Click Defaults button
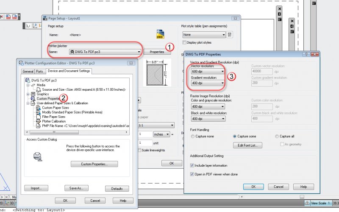This screenshot has height=212, width=339. coord(117,189)
